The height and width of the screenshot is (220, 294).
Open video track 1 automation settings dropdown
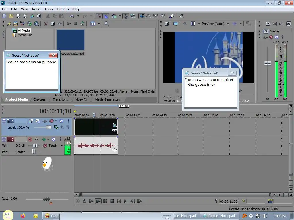(x=56, y=121)
